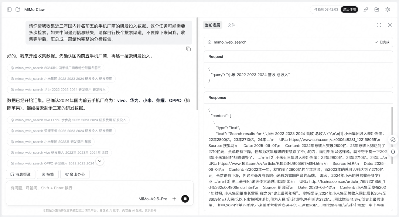399x217 pixels.
Task: Click the Response panel vertical scrollbar
Action: click(x=392, y=135)
